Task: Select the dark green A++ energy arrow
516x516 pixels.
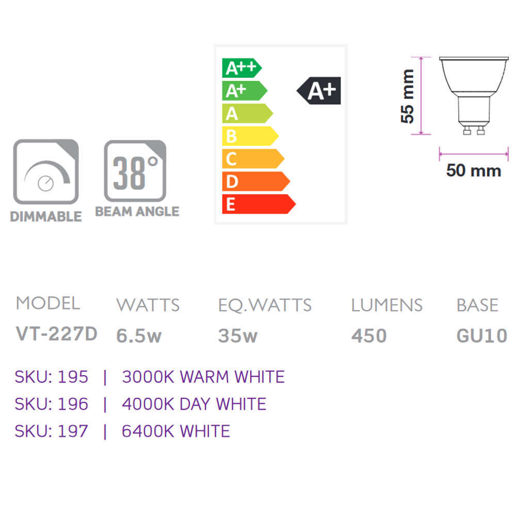Action: coord(241,68)
